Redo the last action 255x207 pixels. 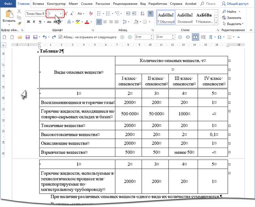(54, 37)
